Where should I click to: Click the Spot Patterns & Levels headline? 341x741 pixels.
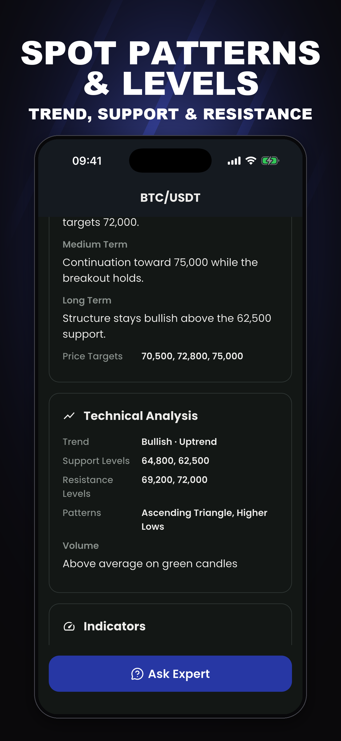[171, 68]
